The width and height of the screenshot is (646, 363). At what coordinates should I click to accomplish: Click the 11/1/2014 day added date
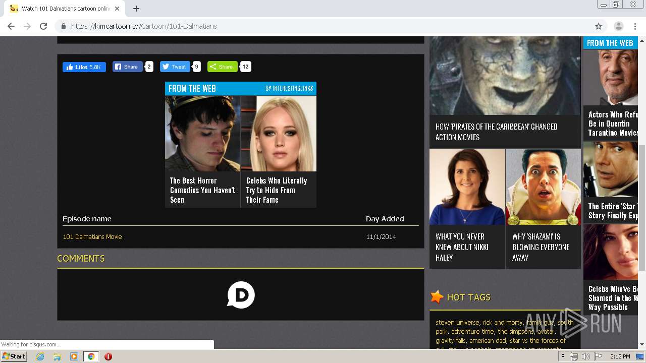click(381, 236)
